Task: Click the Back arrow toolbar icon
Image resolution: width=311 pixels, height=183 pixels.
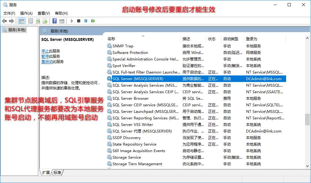Action: (x=4, y=21)
